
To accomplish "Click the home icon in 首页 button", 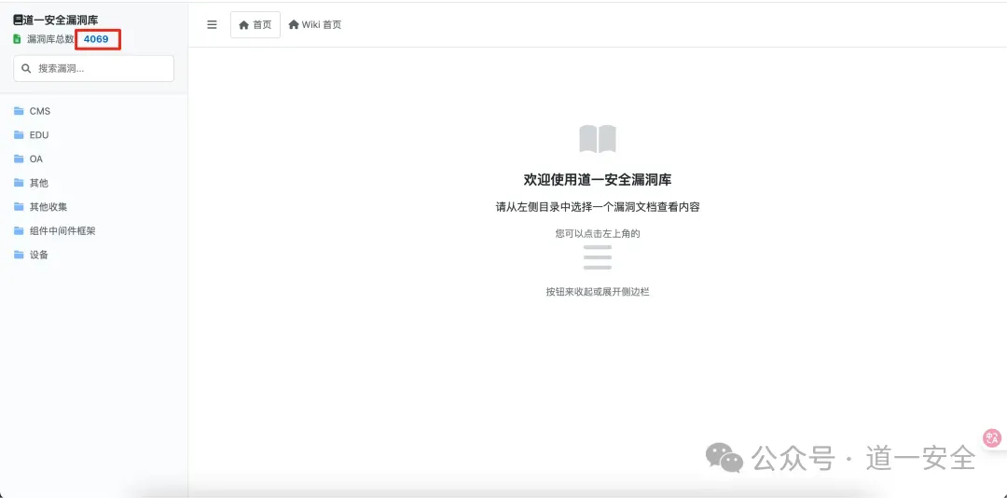I will pos(243,25).
